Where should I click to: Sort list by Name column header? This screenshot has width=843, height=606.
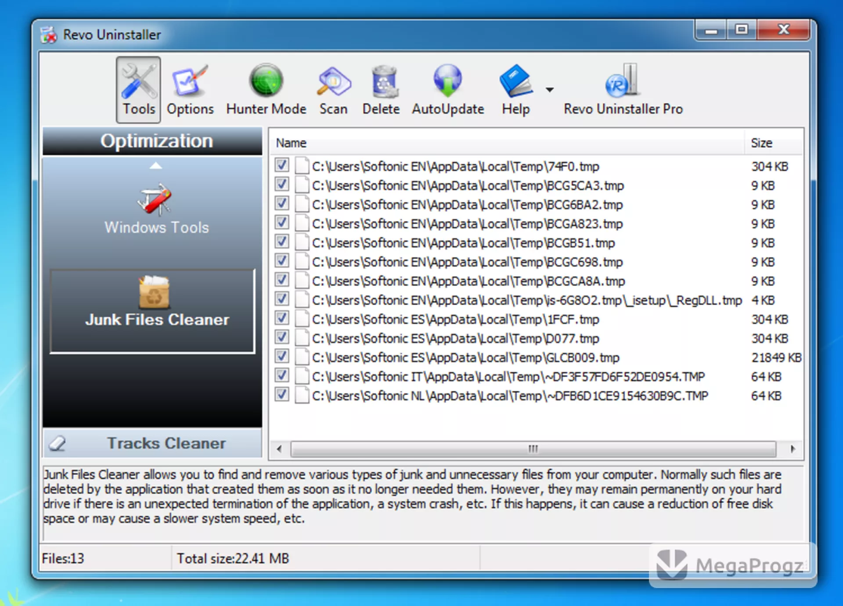point(507,143)
